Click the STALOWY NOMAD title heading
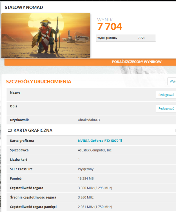 tap(24, 7)
